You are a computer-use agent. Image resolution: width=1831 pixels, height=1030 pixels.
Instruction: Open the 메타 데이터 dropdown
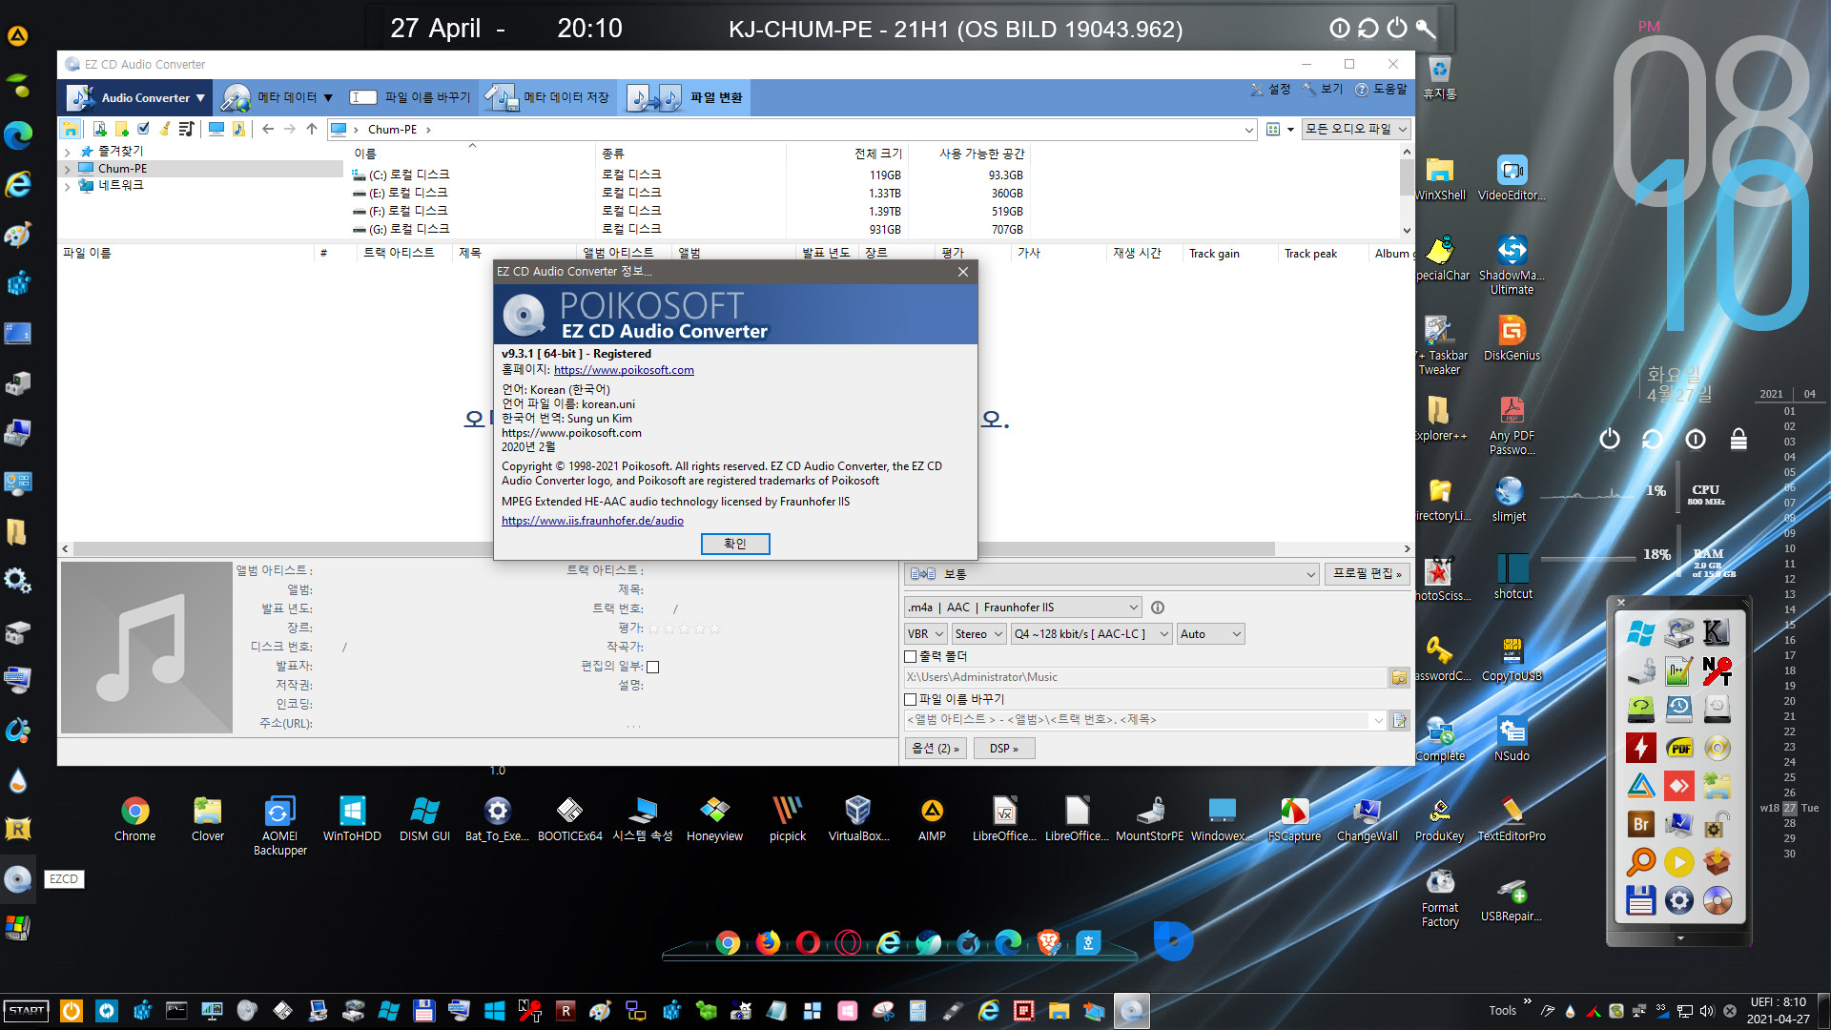pyautogui.click(x=278, y=97)
